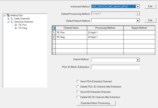The image size is (158, 108).
Task: Open the Export Method dropdown
Action: (138, 60)
